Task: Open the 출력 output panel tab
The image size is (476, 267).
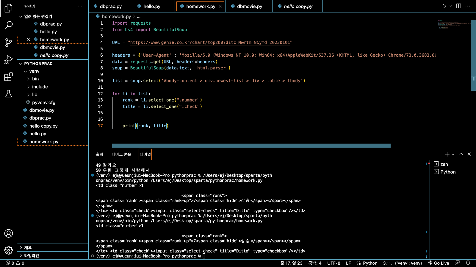Action: [x=99, y=154]
